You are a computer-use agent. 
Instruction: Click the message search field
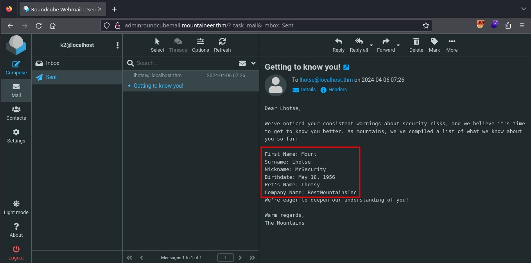pos(184,63)
